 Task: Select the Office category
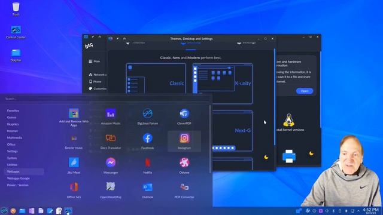click(x=11, y=145)
